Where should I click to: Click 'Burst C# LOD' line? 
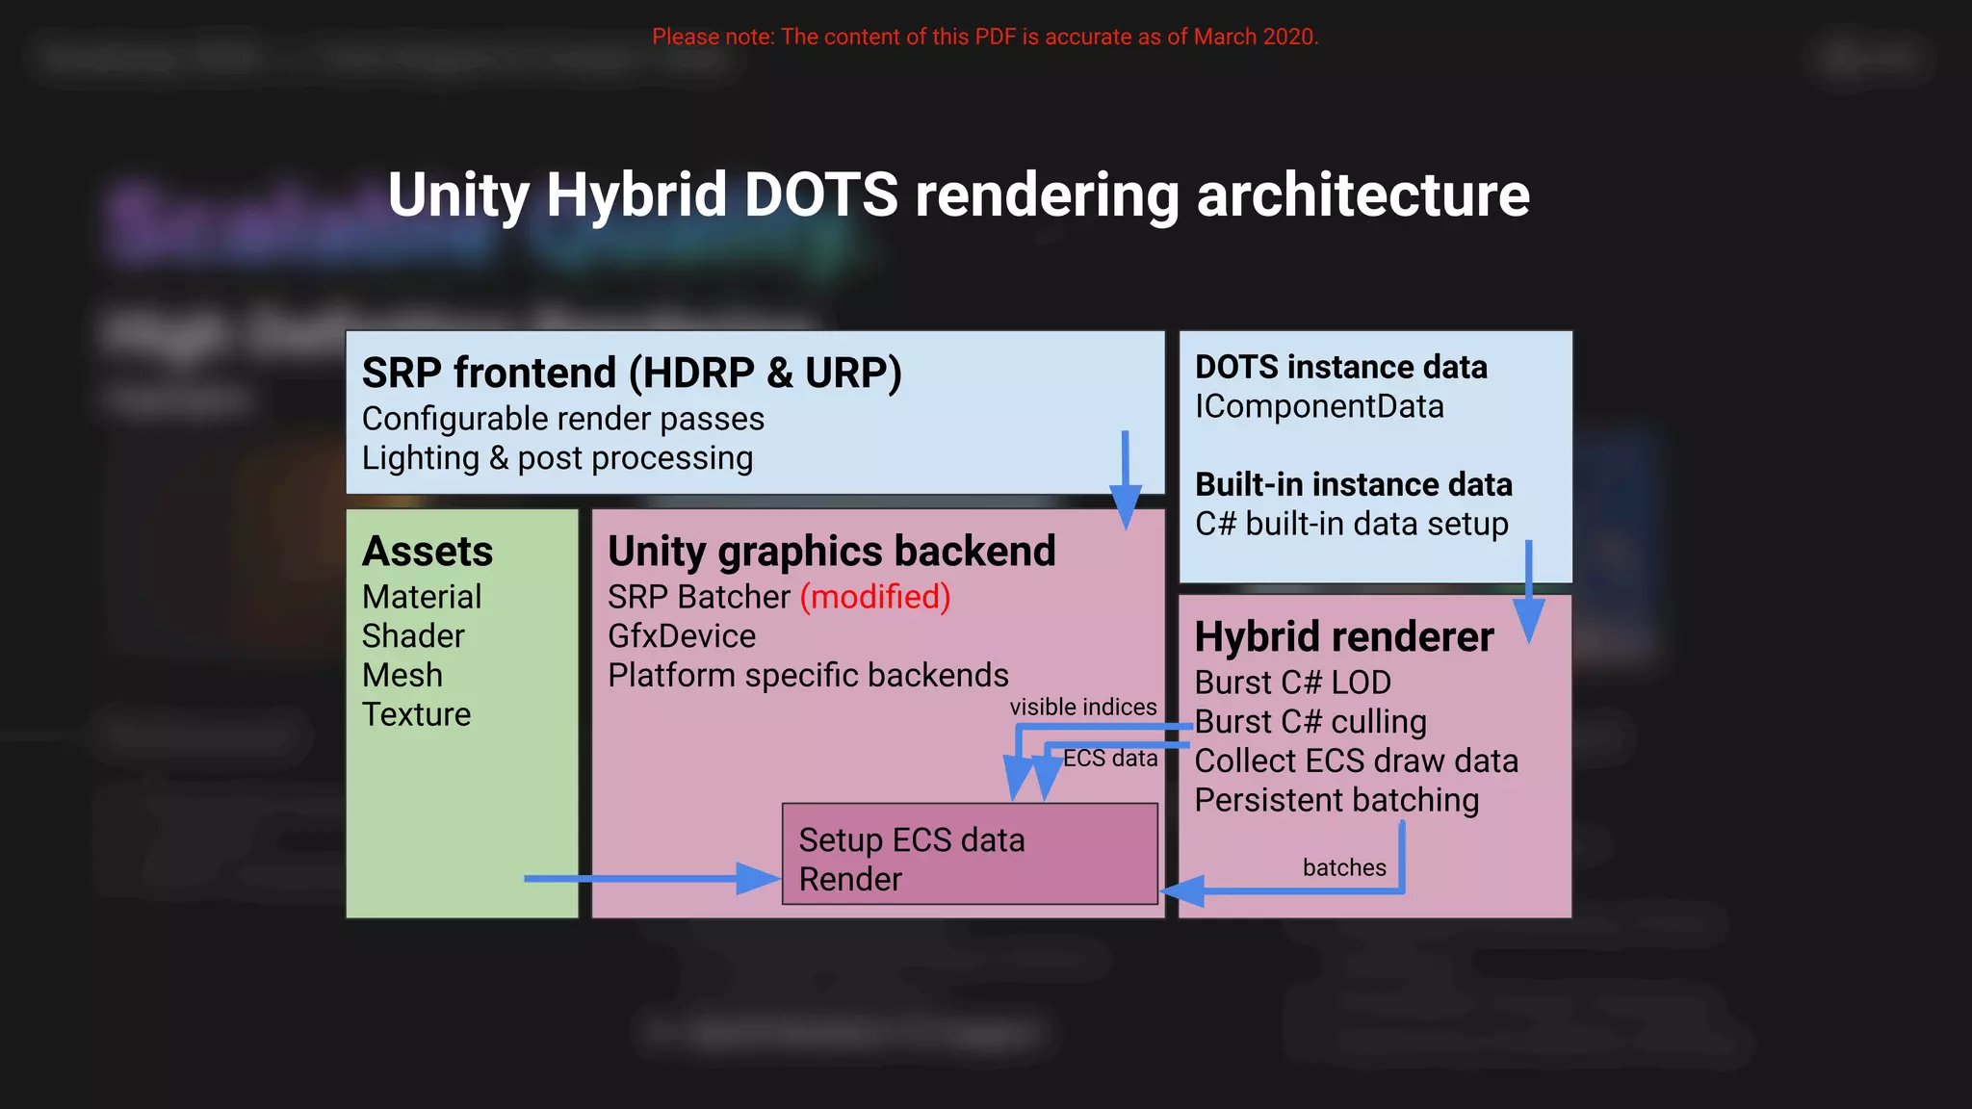(x=1293, y=683)
